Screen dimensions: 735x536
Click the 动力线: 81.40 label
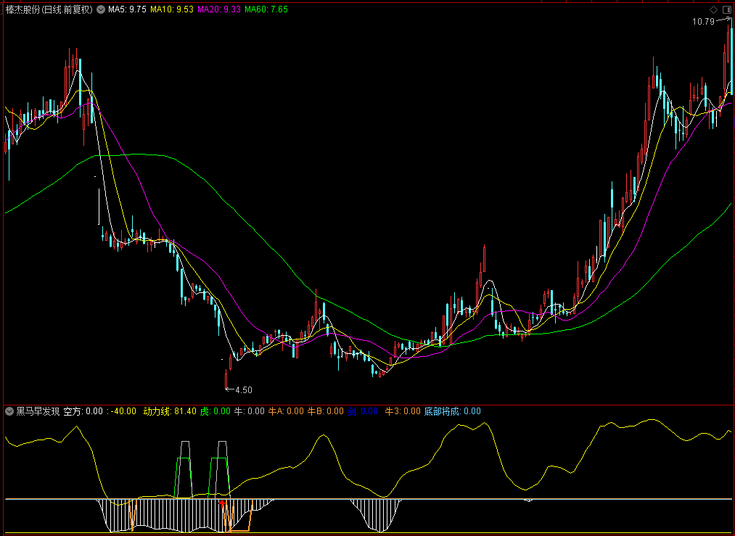[170, 411]
